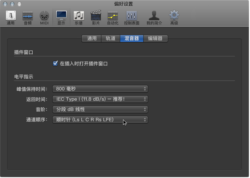Open the 音阶 dropdown showing 分段 dB 线性
250x178 pixels.
pos(100,110)
